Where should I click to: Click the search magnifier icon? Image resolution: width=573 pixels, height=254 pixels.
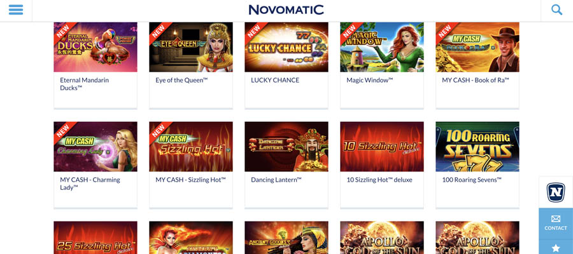[x=556, y=10]
